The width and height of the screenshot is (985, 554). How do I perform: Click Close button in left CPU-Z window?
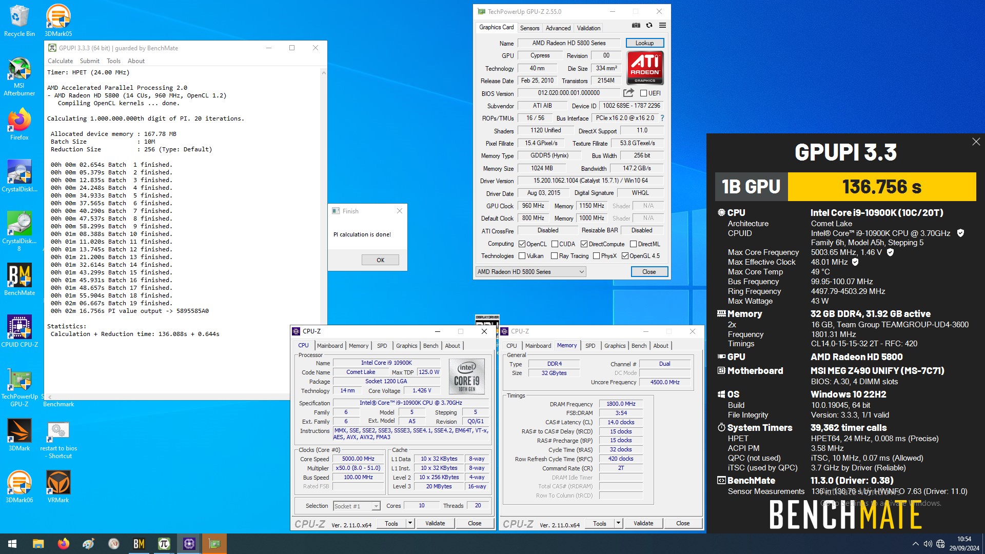(x=475, y=523)
